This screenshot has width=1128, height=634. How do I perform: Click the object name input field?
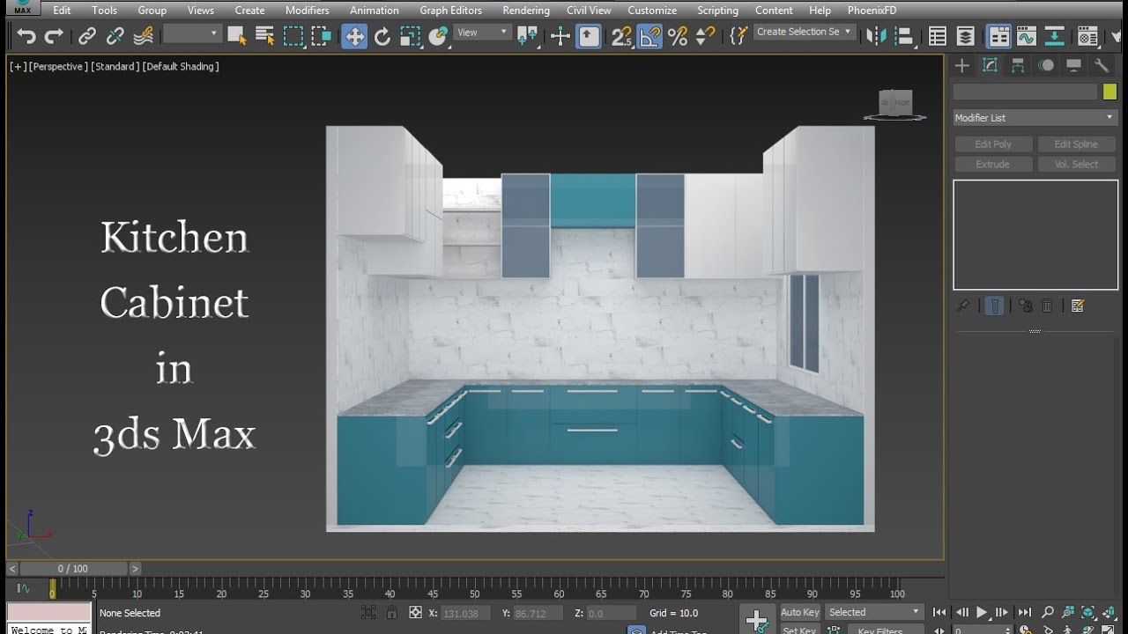pos(1025,92)
